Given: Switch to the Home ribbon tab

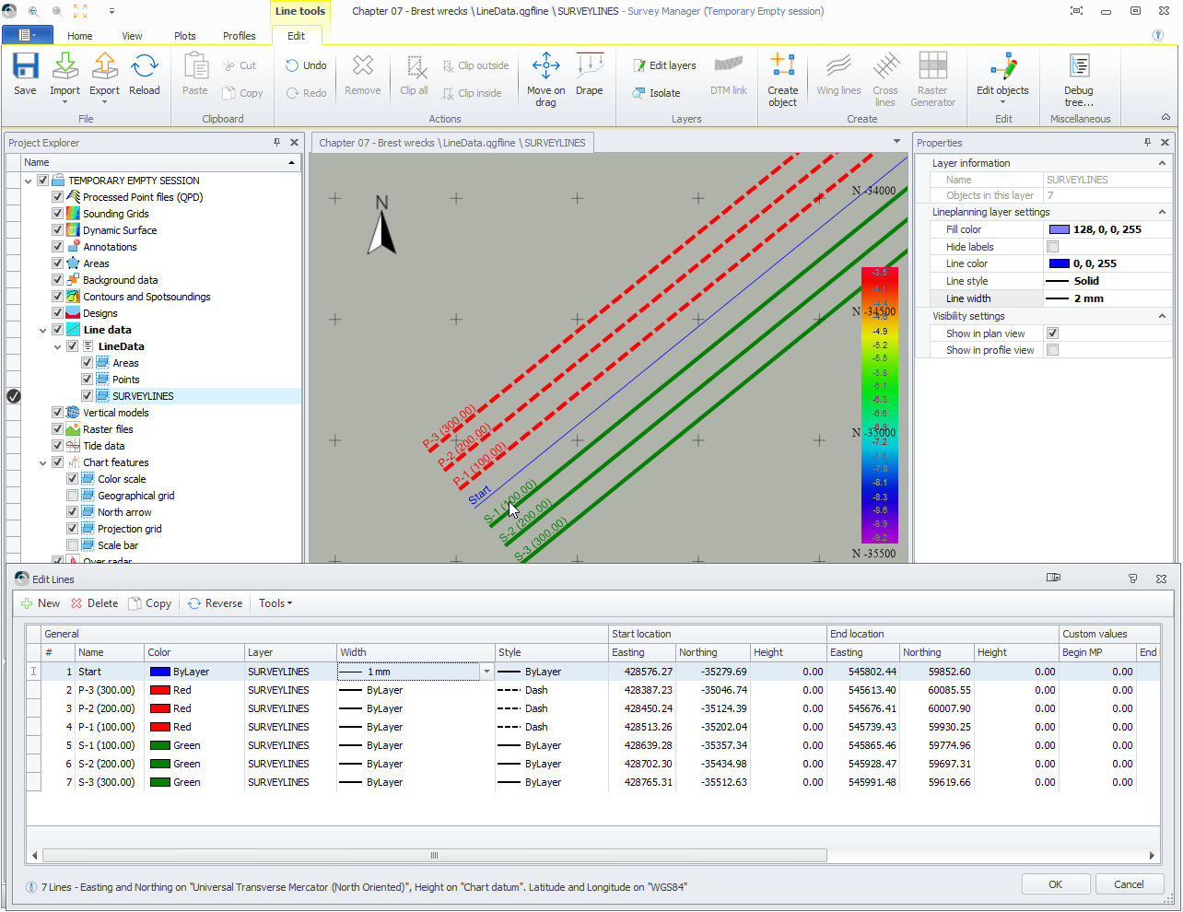Looking at the screenshot, I should (x=80, y=36).
